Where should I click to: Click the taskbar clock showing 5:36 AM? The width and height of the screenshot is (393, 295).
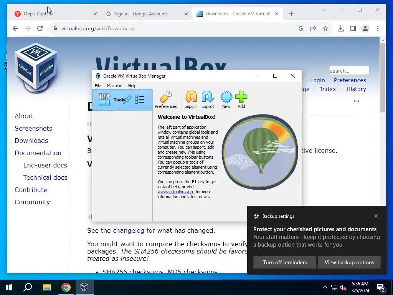(360, 287)
